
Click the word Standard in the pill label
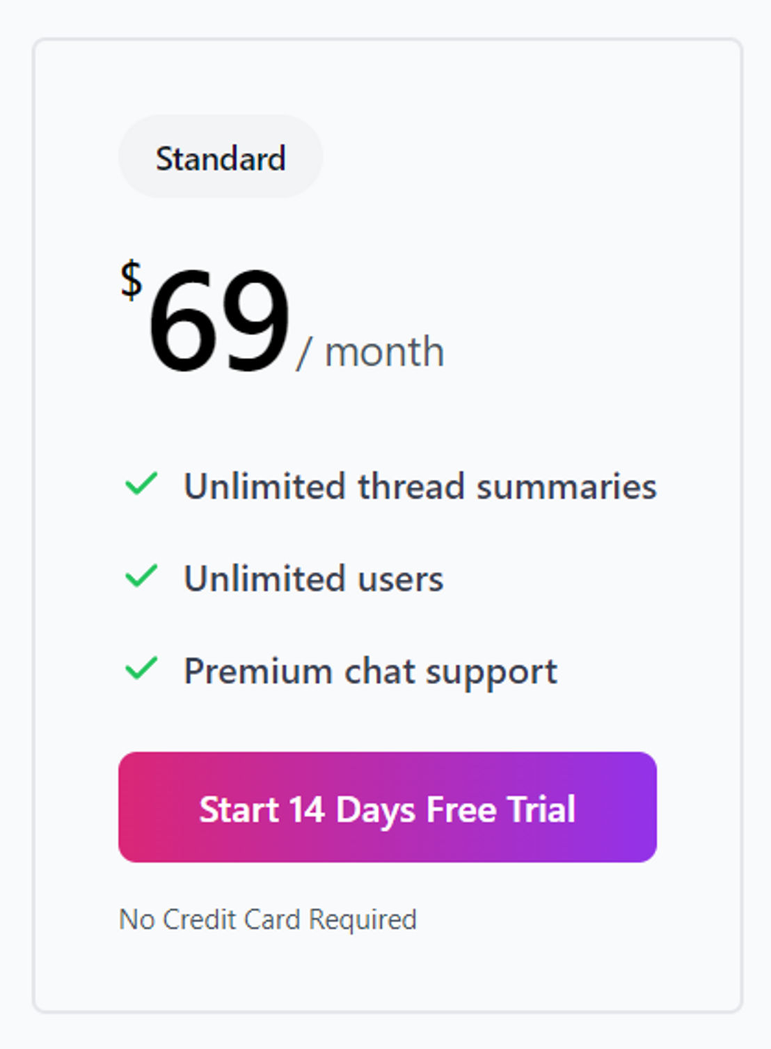click(221, 159)
